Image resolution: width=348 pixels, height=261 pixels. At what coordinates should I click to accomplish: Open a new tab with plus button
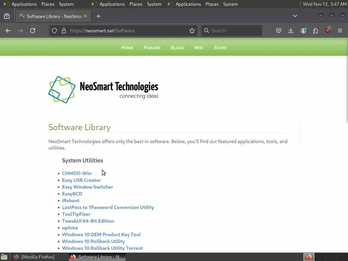[99, 16]
